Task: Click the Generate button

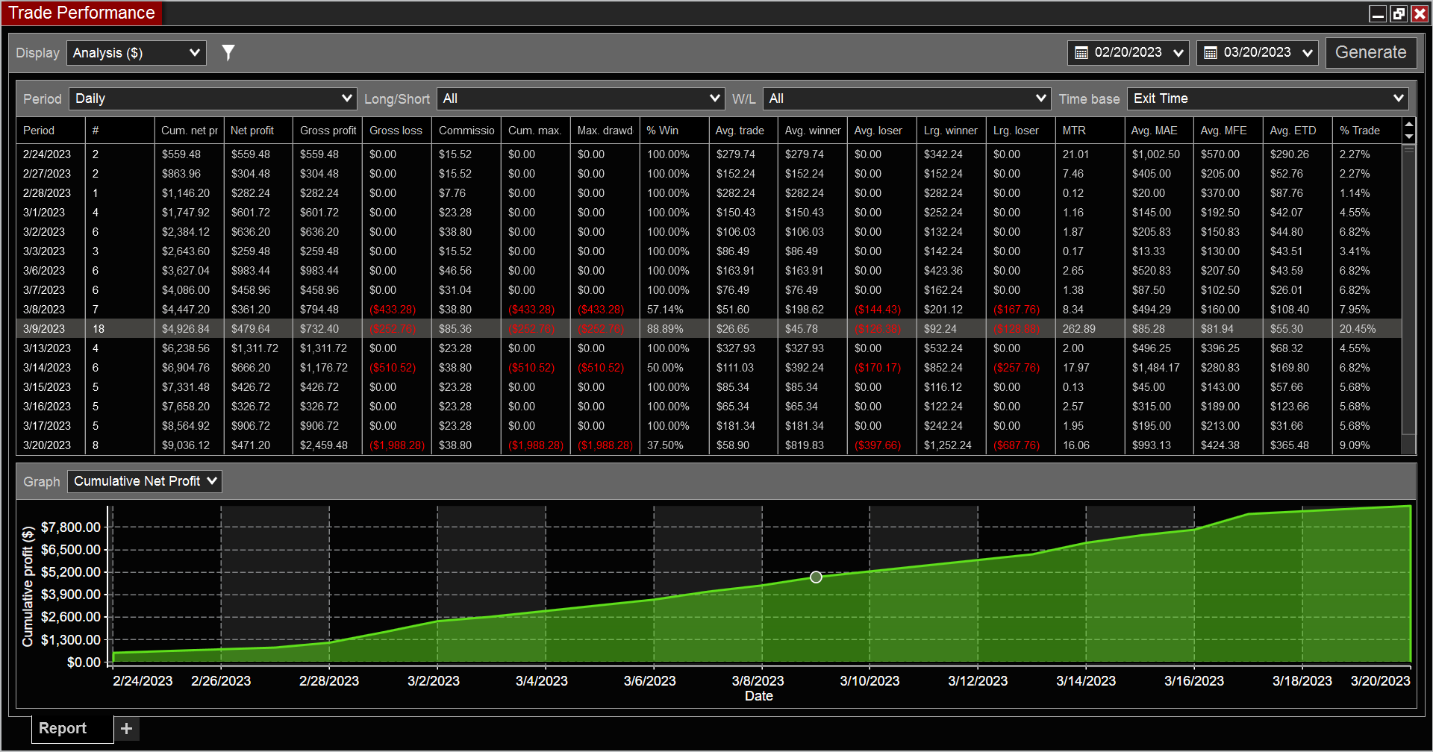Action: point(1371,53)
